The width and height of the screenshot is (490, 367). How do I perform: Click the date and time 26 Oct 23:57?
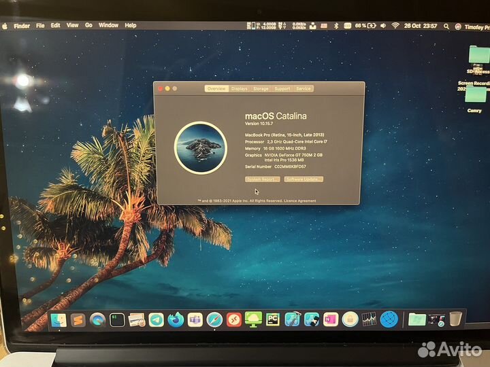tap(421, 26)
